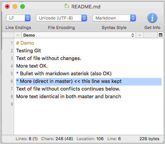Viewport: 165px width, 144px height.
Task: Click the 'Get Info' toolbar label
Action: (x=152, y=28)
